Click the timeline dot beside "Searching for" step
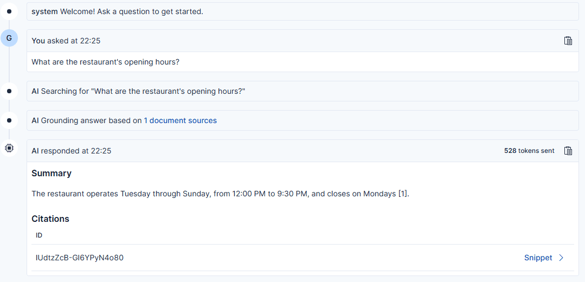 (9, 91)
